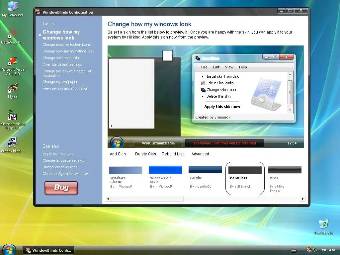Click the WindowBlinds title bar icon
340x255 pixels.
pos(38,12)
